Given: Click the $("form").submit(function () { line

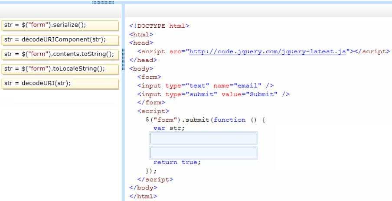Looking at the screenshot, I should point(205,120).
